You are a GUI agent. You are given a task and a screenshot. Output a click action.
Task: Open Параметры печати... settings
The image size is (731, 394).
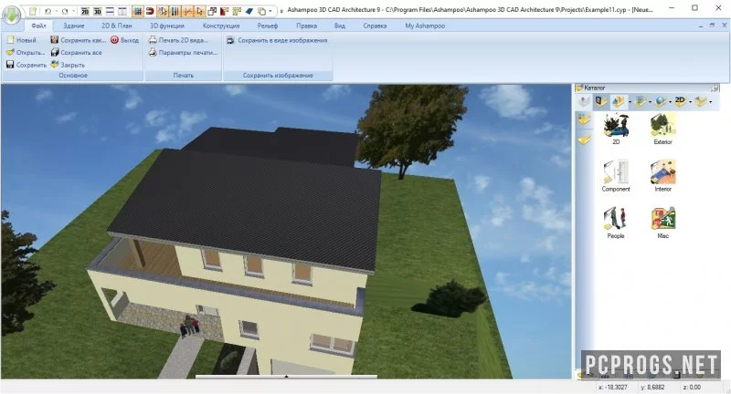(x=184, y=53)
